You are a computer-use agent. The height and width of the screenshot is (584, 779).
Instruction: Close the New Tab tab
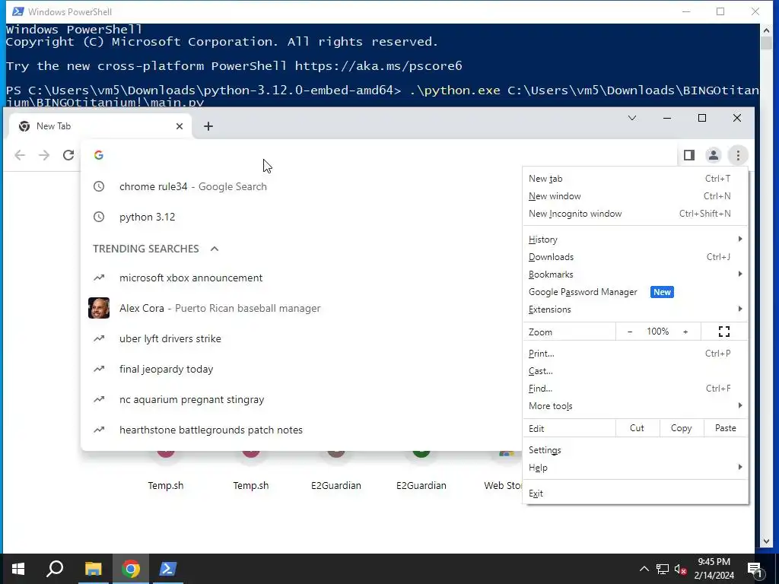pyautogui.click(x=180, y=126)
